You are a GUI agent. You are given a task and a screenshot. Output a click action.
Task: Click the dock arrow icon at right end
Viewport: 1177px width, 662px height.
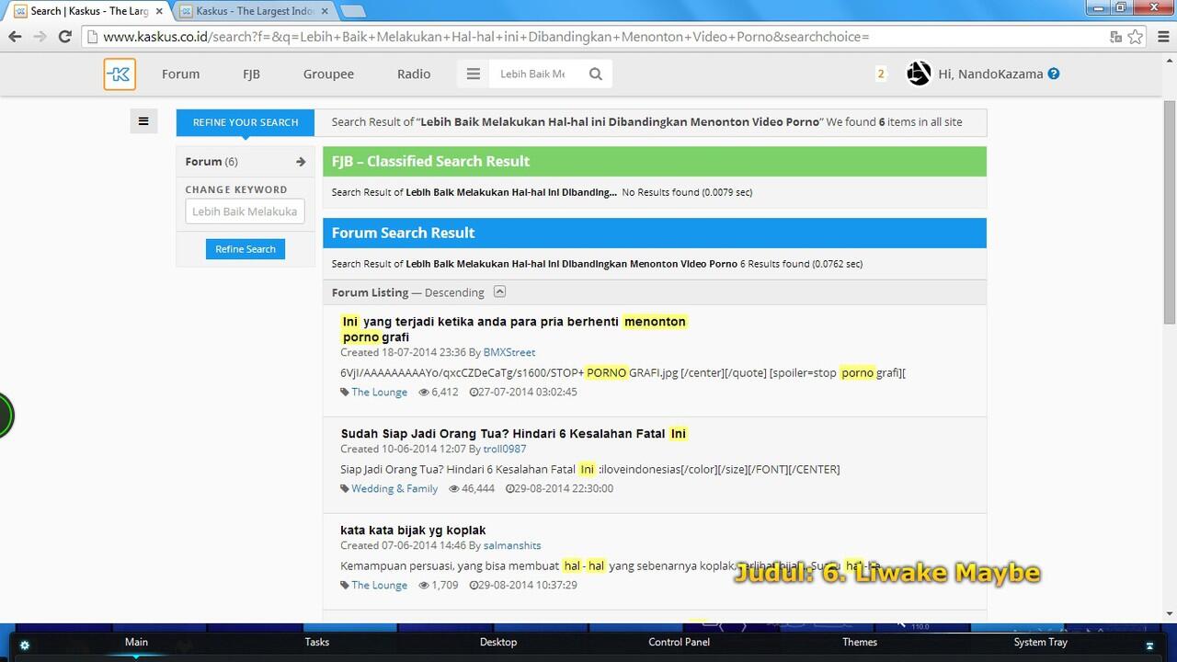click(x=1149, y=645)
